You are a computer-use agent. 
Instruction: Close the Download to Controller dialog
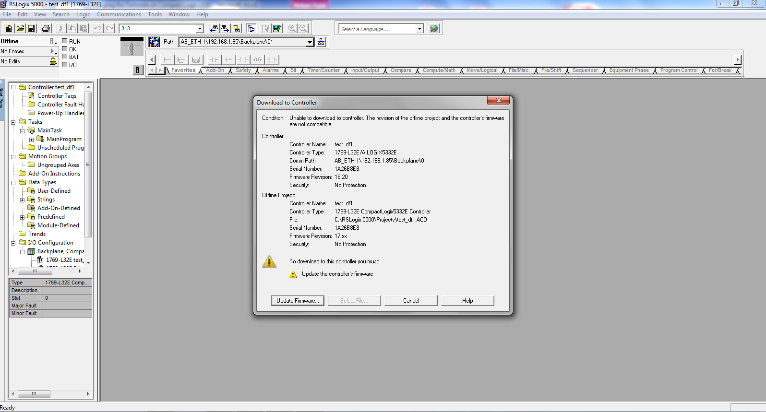(498, 100)
